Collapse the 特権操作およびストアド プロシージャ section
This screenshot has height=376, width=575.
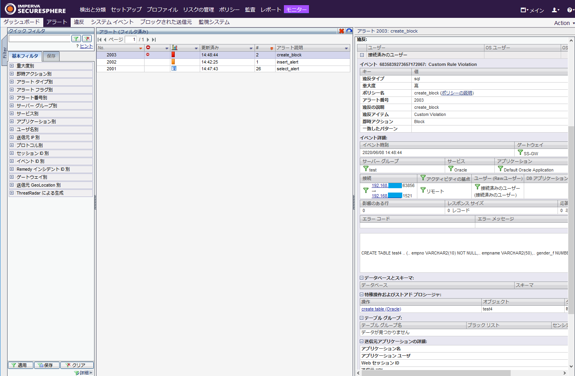coord(362,295)
